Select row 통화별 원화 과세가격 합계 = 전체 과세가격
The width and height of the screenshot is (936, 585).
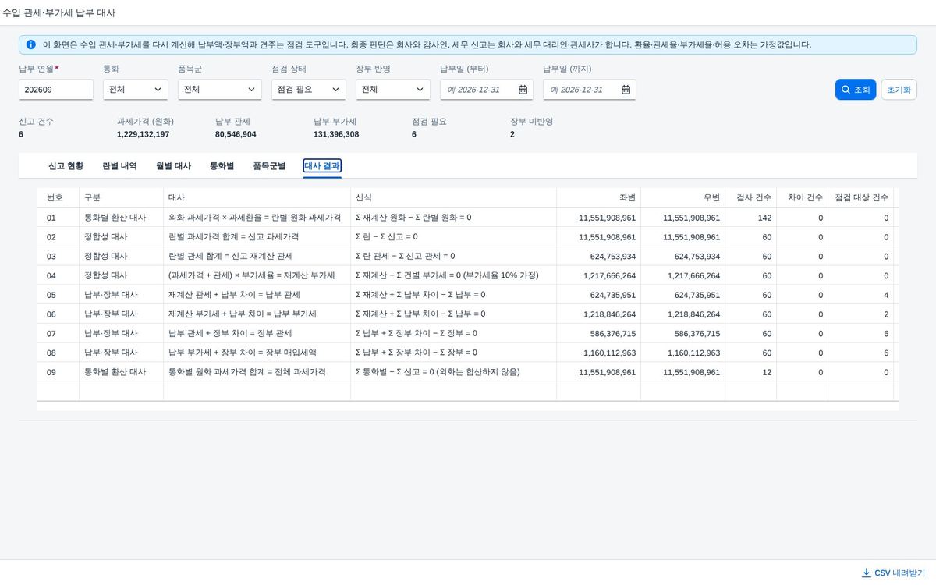(468, 372)
